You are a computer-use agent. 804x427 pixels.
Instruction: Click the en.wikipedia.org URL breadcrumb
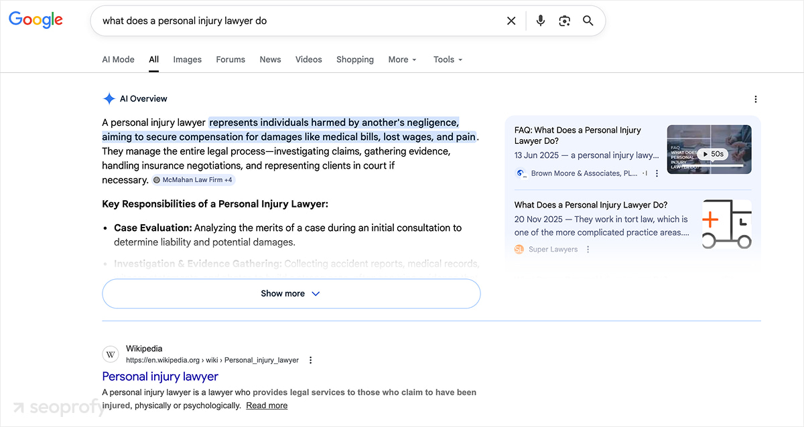tap(212, 360)
